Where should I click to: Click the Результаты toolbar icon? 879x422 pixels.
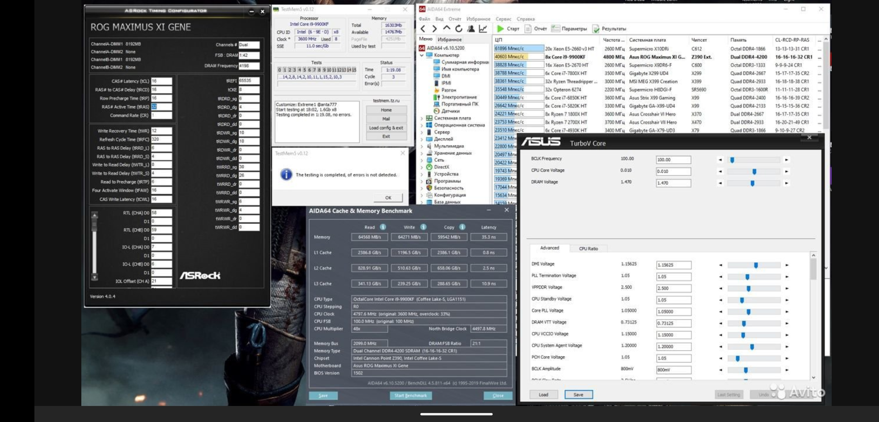[596, 29]
